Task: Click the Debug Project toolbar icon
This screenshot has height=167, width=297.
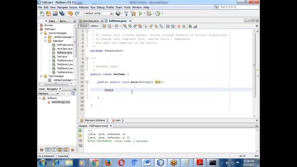Action: [x=149, y=13]
